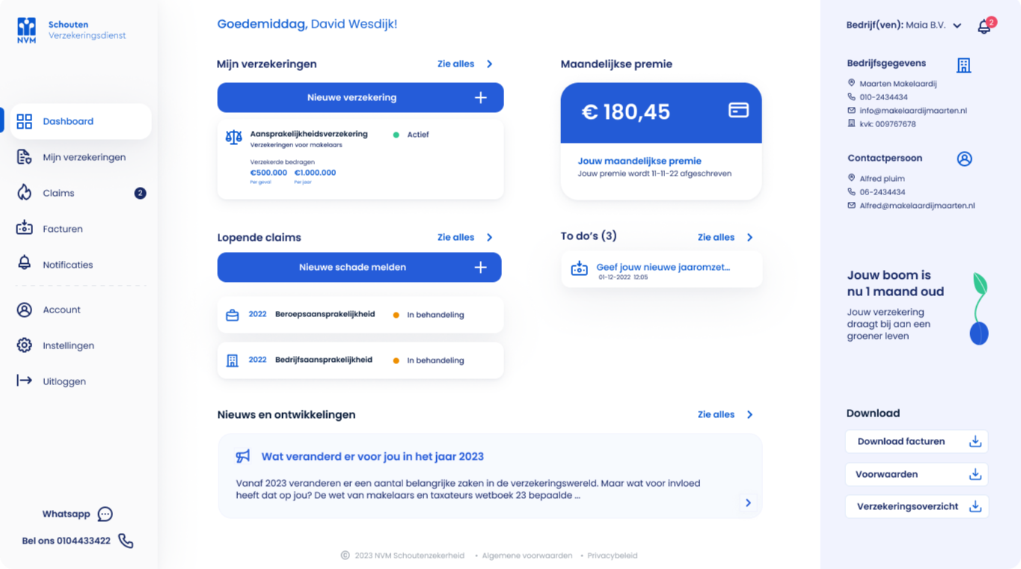Open the notification bell icon
The image size is (1021, 569).
click(984, 26)
